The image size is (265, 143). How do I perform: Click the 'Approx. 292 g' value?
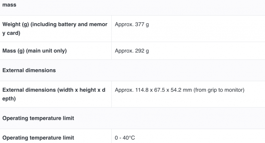tap(132, 51)
